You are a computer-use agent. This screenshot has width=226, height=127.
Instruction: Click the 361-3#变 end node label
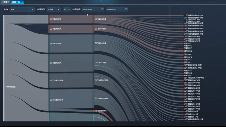point(192,104)
